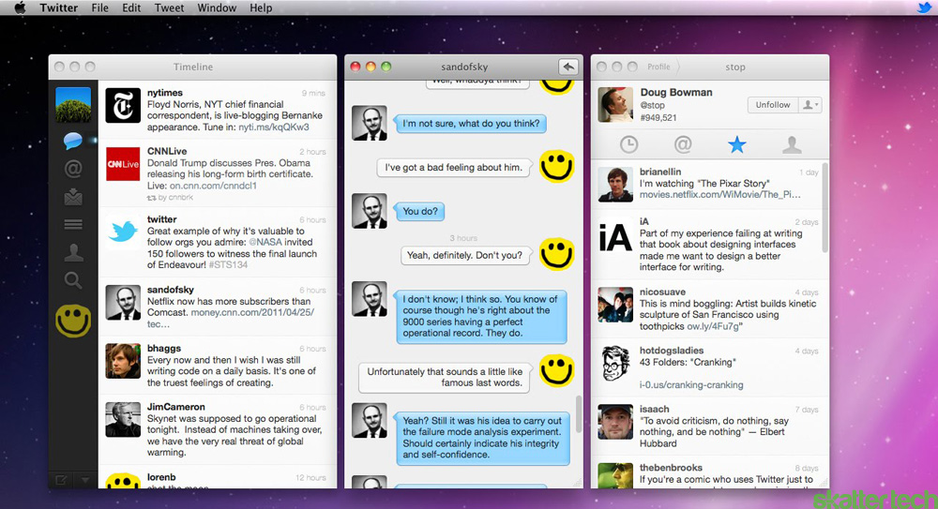Open the person tab in Doug Bowman's profile

792,144
